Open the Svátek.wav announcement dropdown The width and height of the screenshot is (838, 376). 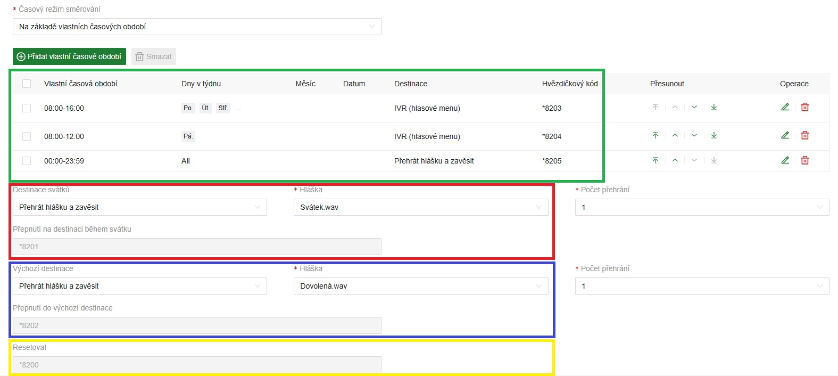420,207
